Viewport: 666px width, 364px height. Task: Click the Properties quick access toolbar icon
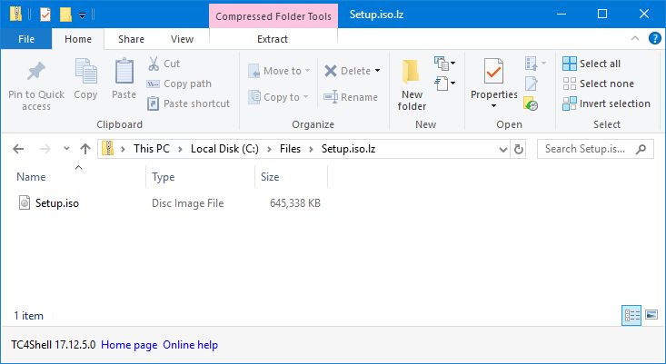45,15
